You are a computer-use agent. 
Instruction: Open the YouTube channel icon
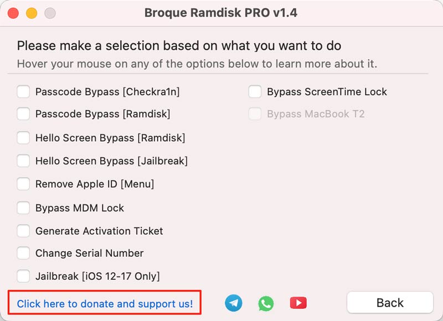pyautogui.click(x=298, y=303)
